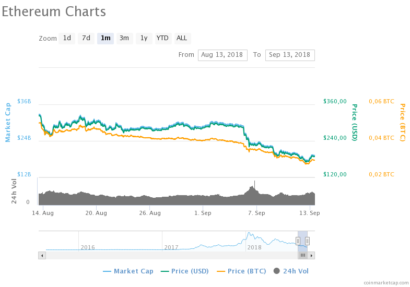
Task: Select the 1d zoom range
Action: click(67, 39)
